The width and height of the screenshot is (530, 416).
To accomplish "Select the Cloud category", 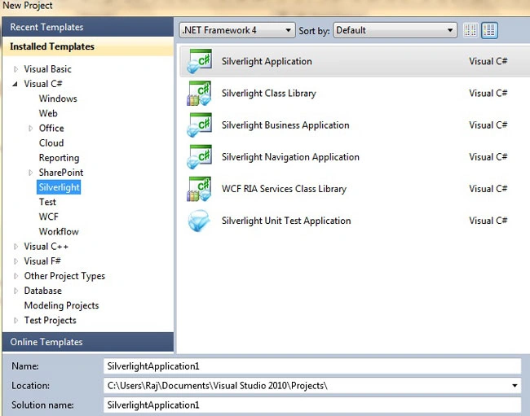I will tap(51, 143).
